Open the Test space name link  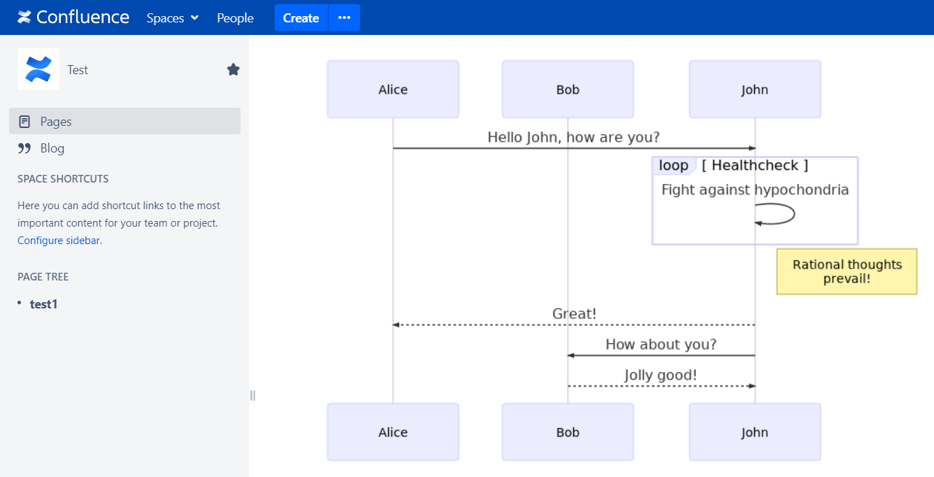(x=78, y=70)
